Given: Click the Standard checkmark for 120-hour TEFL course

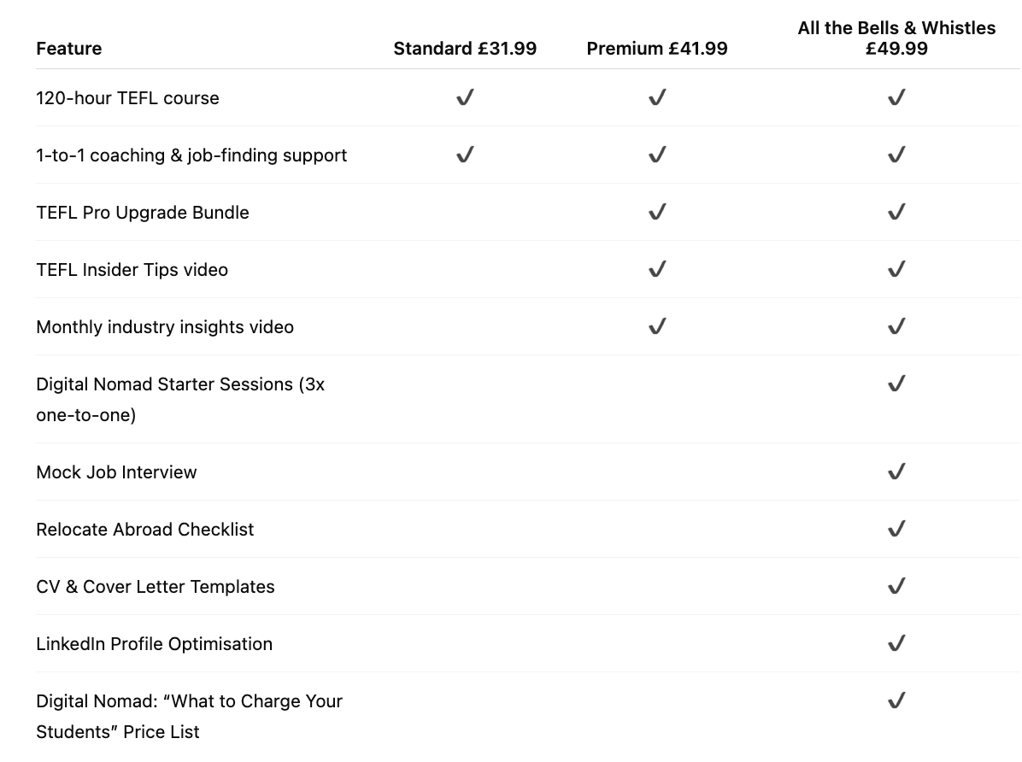Looking at the screenshot, I should pos(465,98).
